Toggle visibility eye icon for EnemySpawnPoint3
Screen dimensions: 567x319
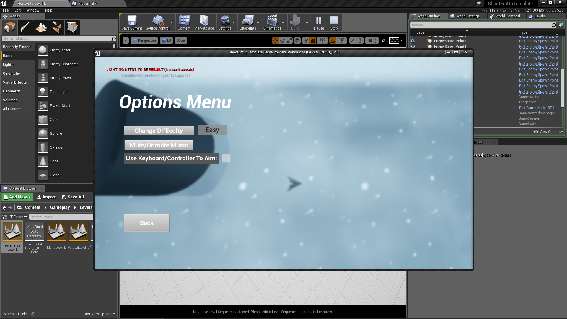tap(413, 41)
